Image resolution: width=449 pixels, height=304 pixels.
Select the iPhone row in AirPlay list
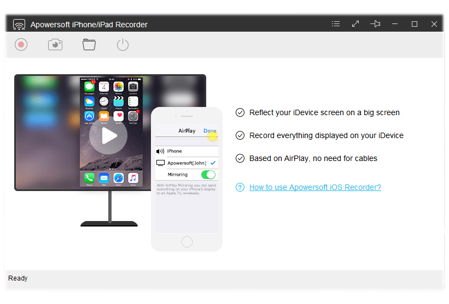coord(186,151)
